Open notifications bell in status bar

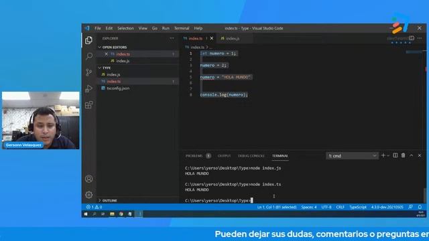[x=420, y=207]
